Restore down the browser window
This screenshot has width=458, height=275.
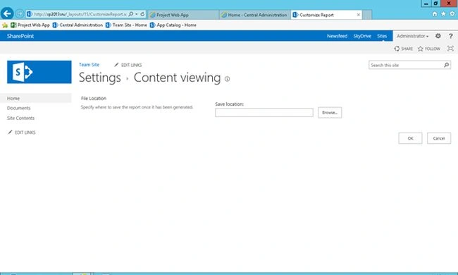coord(435,4)
